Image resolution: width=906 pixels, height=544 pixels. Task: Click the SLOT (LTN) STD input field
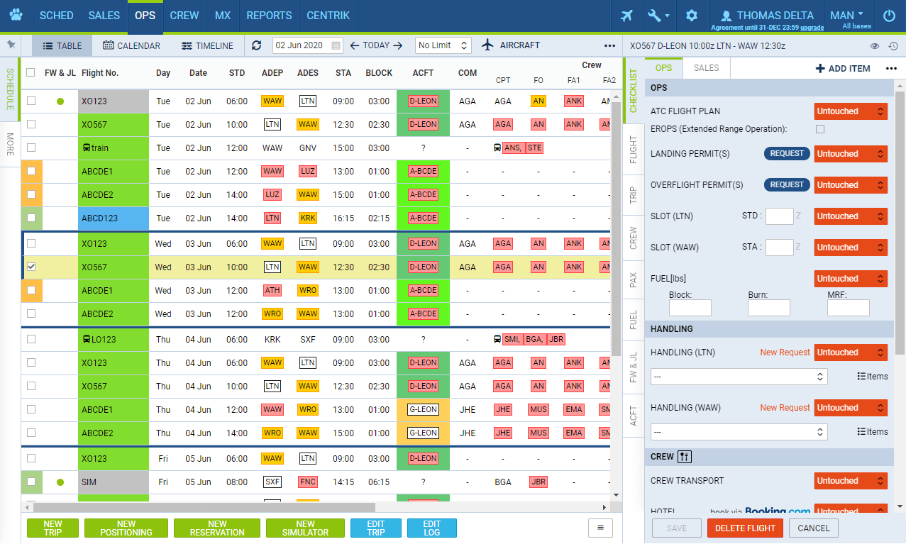click(x=779, y=216)
